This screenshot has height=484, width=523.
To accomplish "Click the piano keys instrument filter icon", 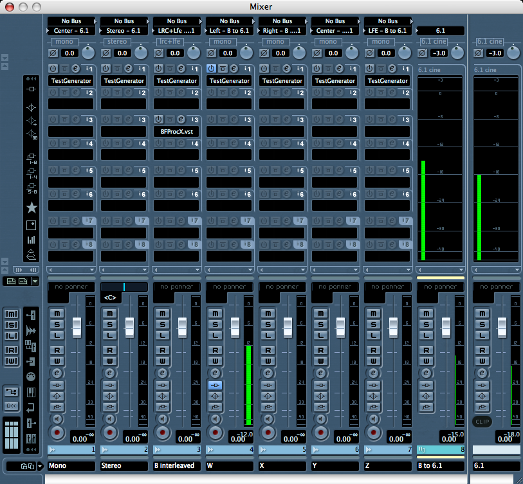I will pos(30,391).
